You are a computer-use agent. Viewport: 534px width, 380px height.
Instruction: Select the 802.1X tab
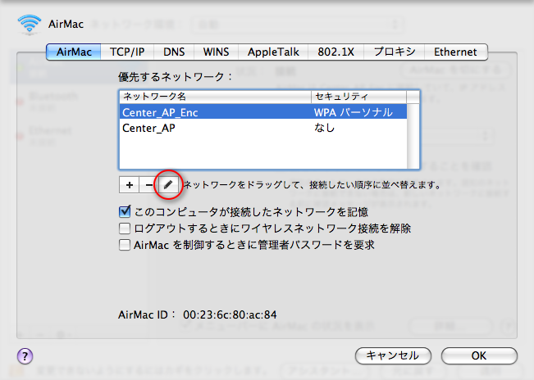[335, 52]
